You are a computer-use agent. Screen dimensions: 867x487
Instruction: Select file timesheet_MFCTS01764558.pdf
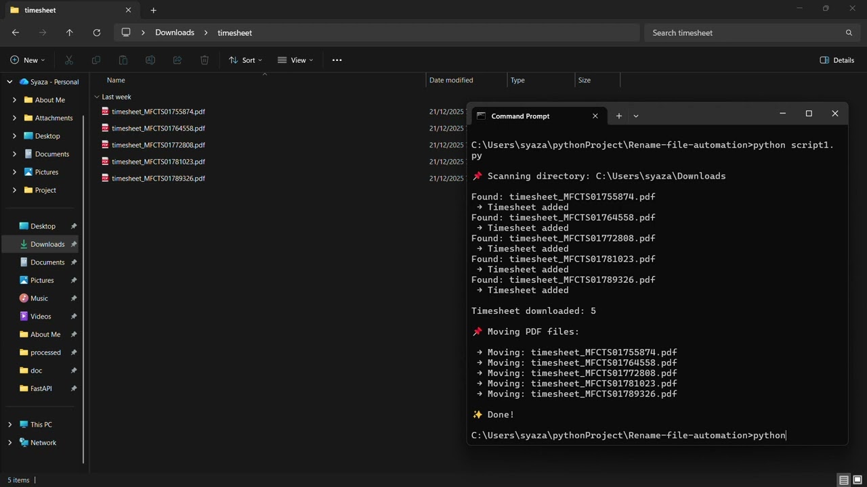click(158, 128)
